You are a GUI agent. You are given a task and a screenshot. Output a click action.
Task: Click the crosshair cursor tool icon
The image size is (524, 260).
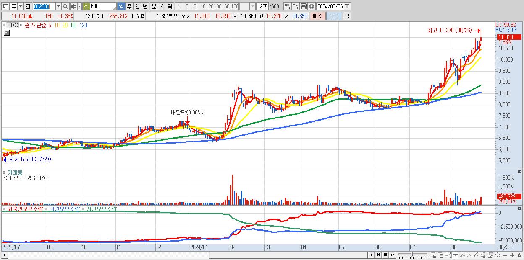tap(455, 255)
